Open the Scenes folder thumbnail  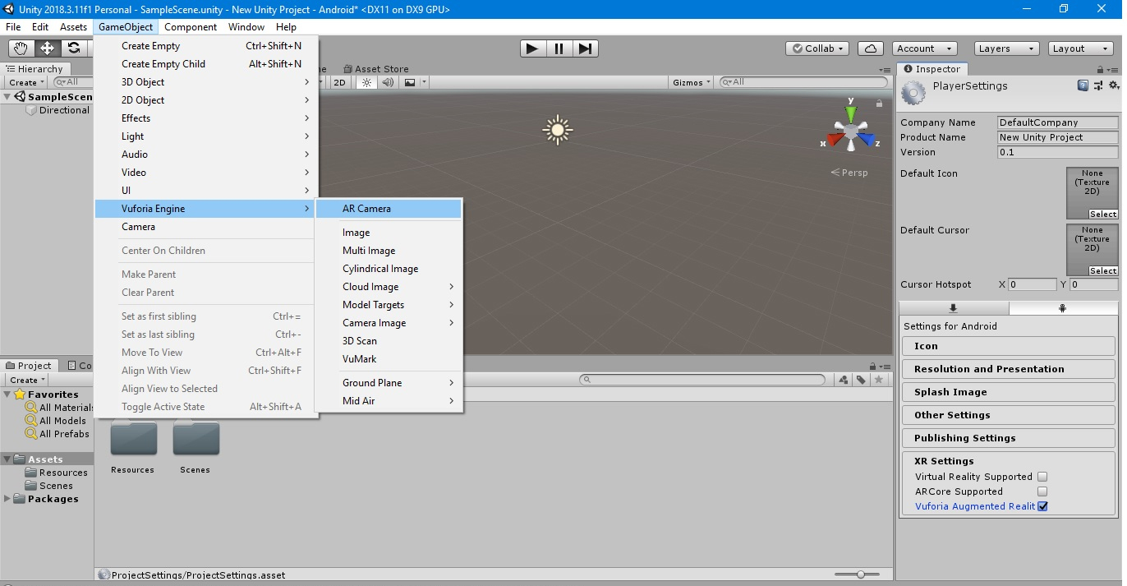(x=195, y=437)
